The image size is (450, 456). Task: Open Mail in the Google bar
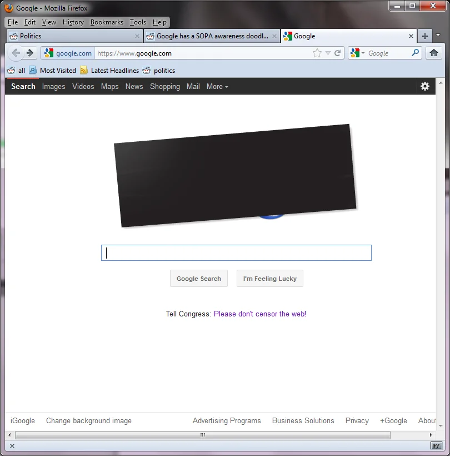click(193, 86)
